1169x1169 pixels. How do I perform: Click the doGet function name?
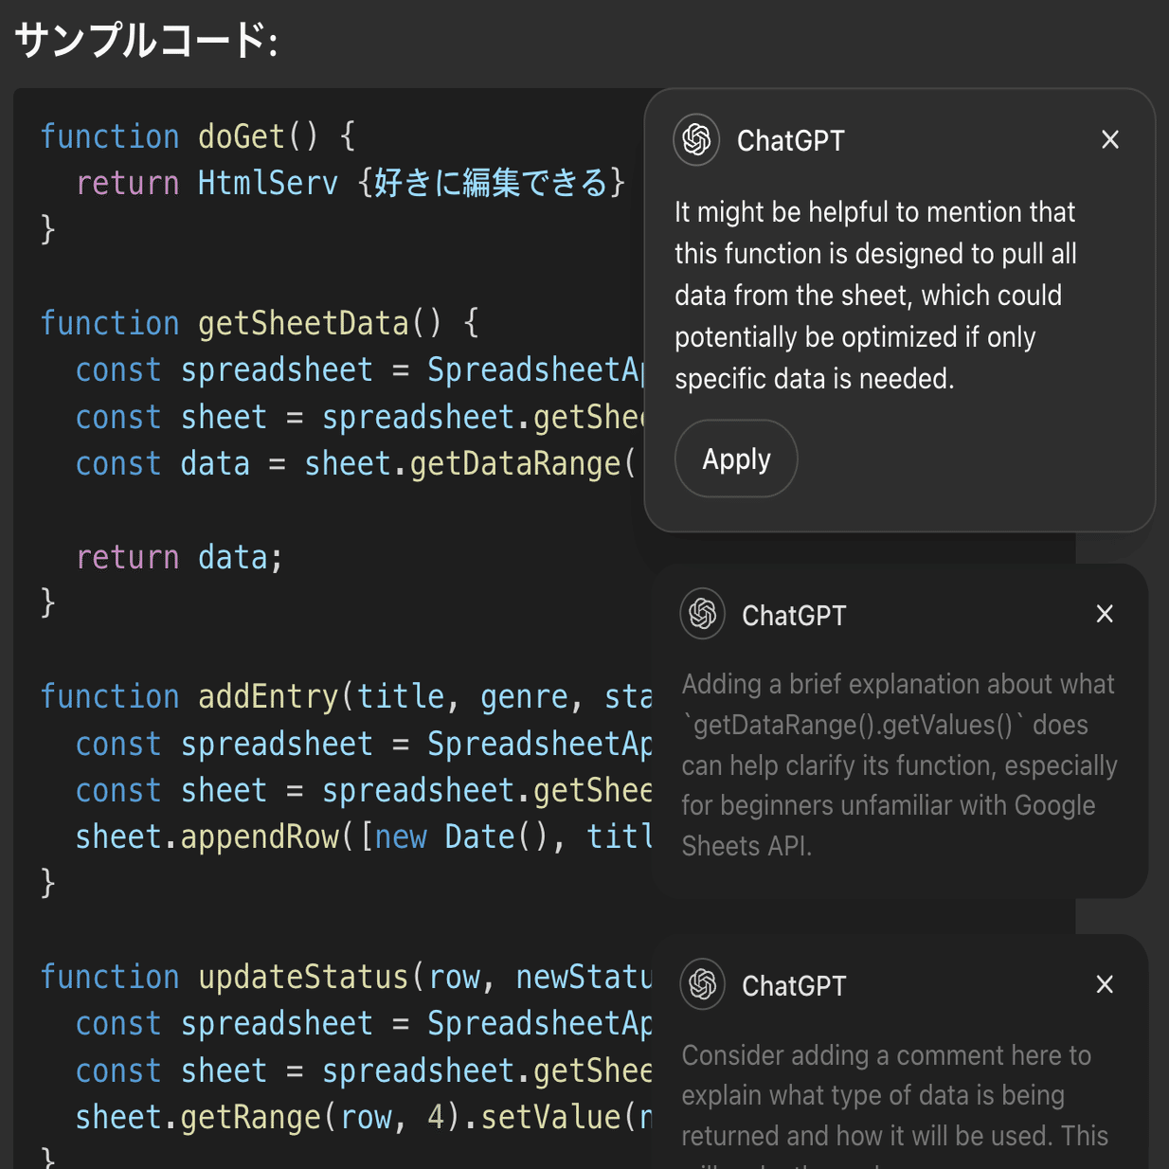pyautogui.click(x=241, y=136)
